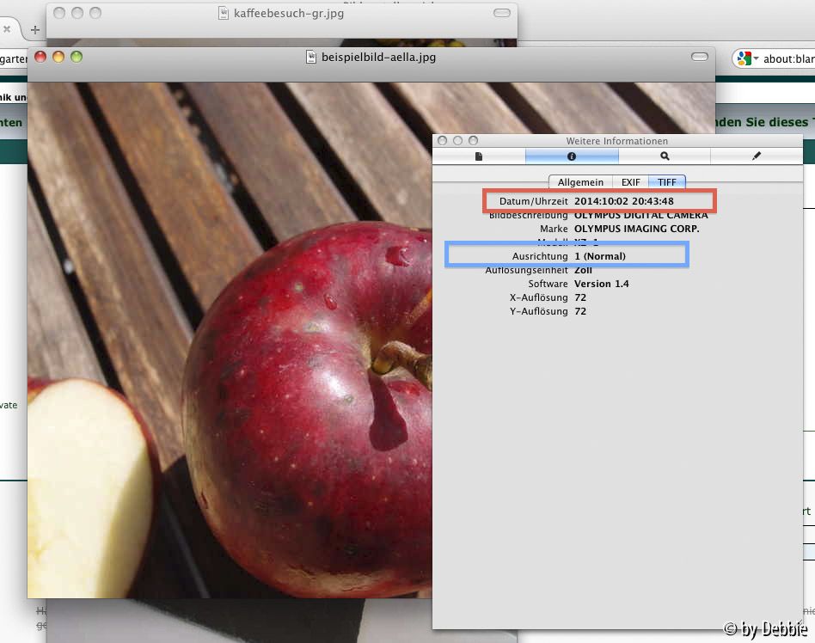Toggle toolbar pill button of kaffeebesuch-gr.jpg window
This screenshot has width=815, height=643.
coord(501,14)
